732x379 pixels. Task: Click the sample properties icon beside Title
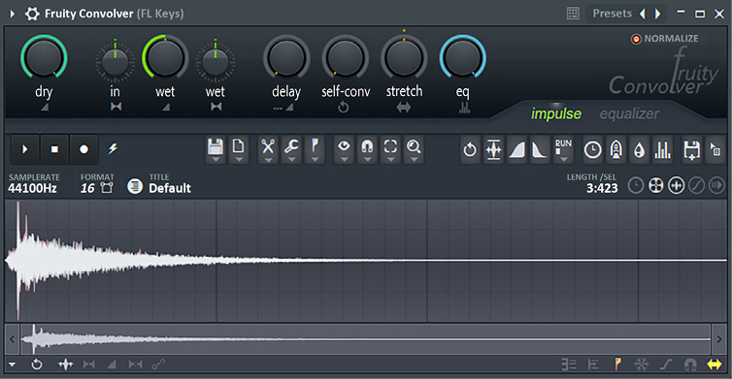pyautogui.click(x=135, y=186)
